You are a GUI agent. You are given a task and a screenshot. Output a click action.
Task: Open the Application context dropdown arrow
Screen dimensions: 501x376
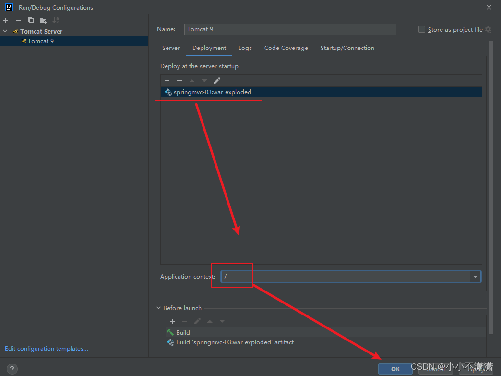tap(476, 277)
